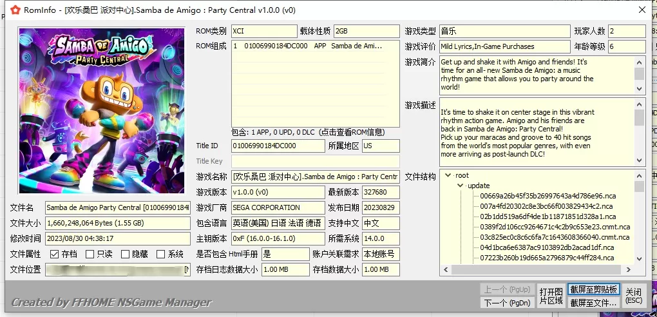Click the Samba de Amigo cover art
657x317 pixels.
[x=104, y=110]
